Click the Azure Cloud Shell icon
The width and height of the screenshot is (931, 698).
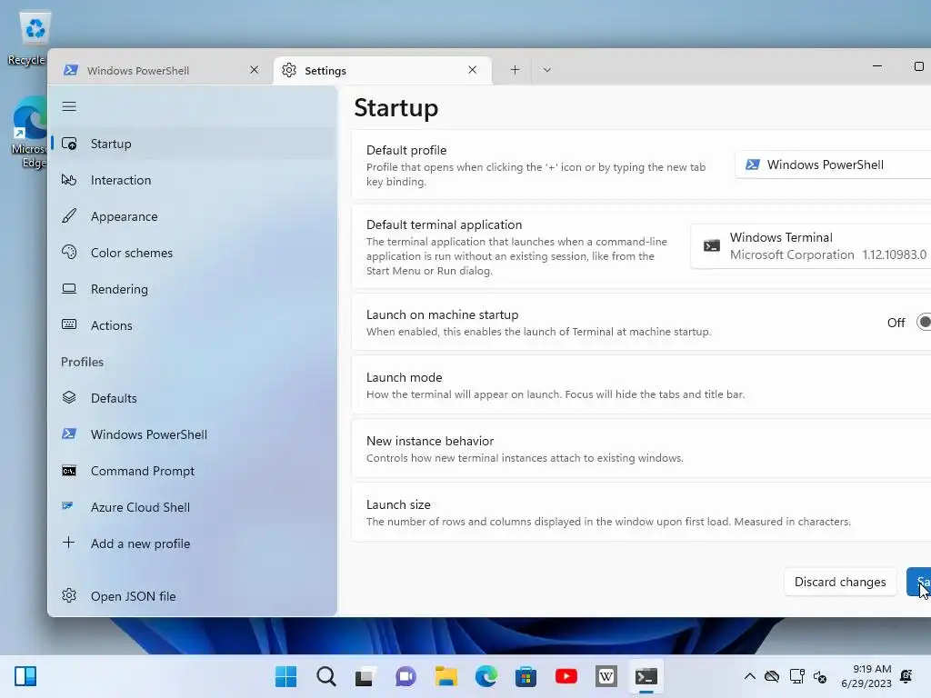tap(67, 506)
